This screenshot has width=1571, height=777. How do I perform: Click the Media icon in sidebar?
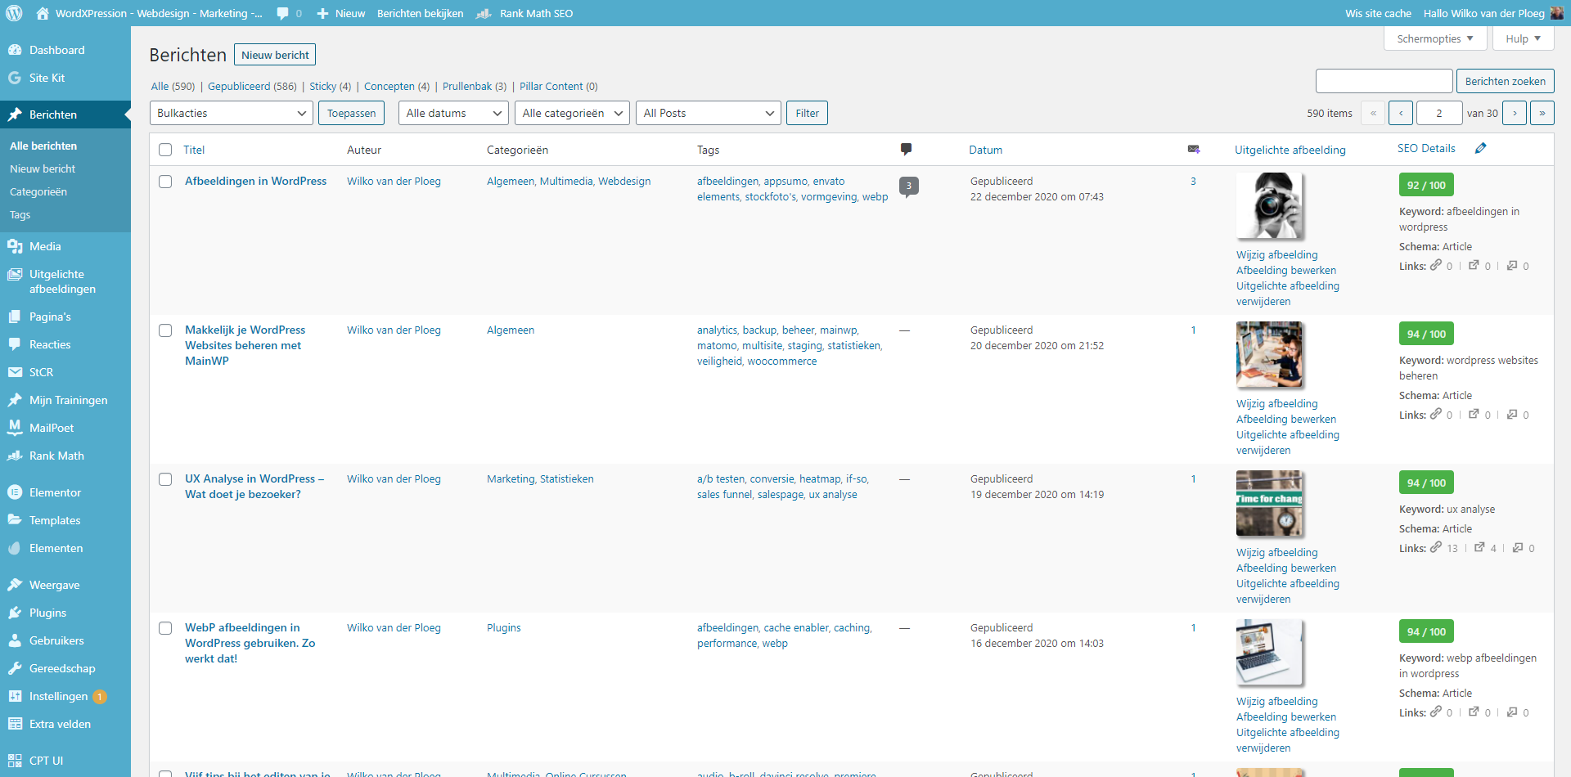15,246
